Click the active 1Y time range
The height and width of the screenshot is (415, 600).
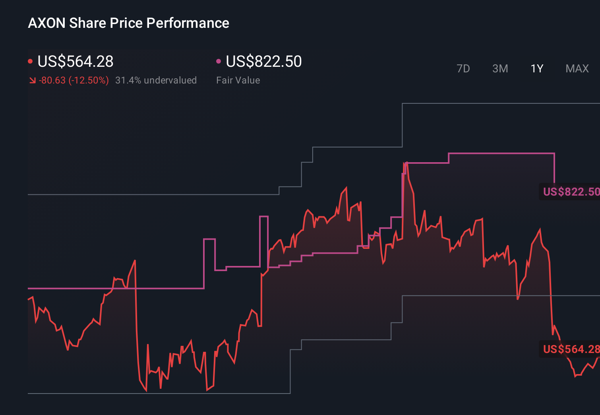(536, 68)
